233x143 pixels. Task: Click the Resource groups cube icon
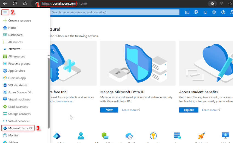click(x=5, y=64)
